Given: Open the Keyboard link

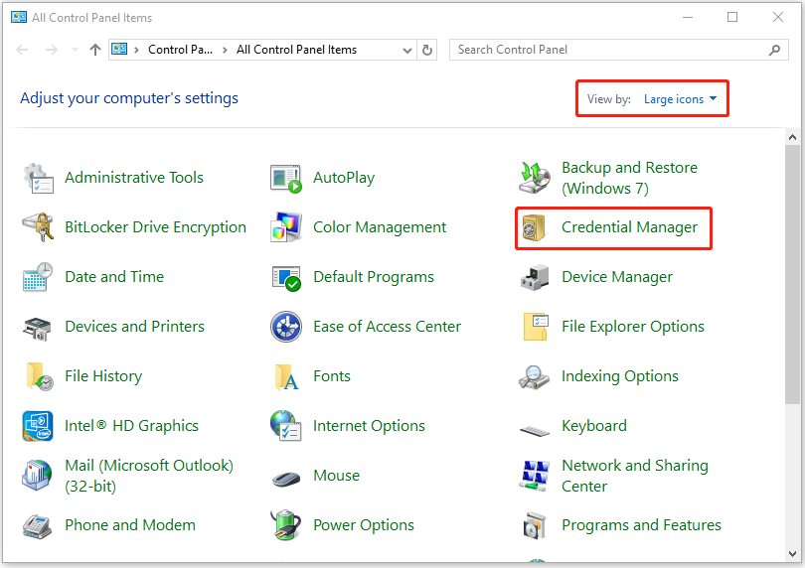Looking at the screenshot, I should pyautogui.click(x=594, y=426).
